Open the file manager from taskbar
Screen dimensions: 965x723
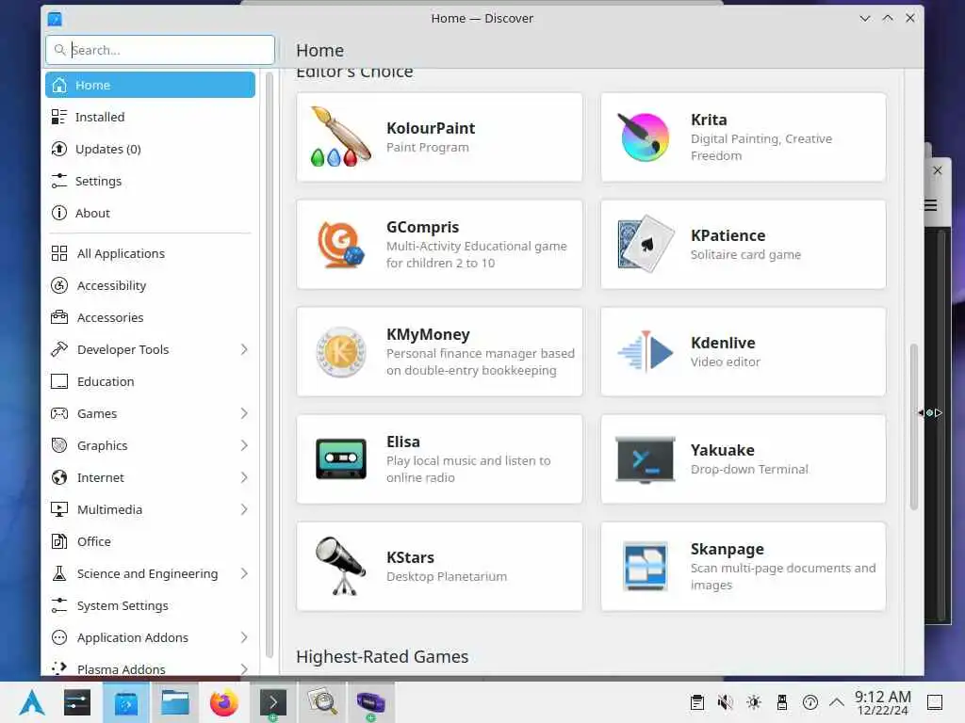[174, 702]
